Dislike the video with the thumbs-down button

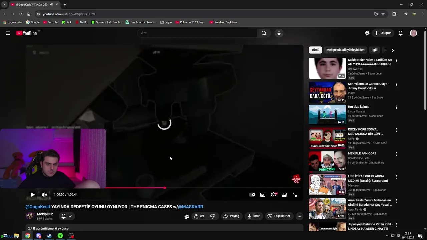pyautogui.click(x=213, y=216)
